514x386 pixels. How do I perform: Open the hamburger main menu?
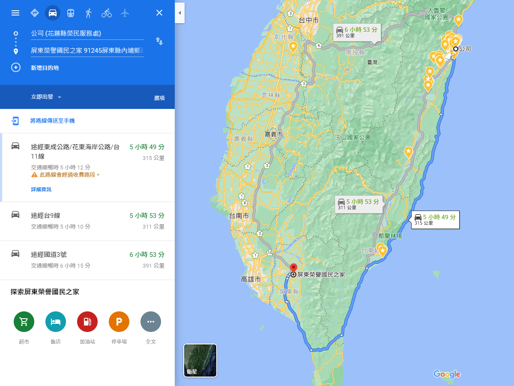click(x=15, y=13)
